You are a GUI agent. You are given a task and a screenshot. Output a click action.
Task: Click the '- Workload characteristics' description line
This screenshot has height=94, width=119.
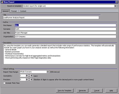14,54
